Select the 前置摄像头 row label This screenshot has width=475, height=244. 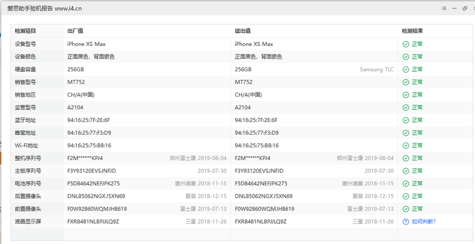(28, 209)
